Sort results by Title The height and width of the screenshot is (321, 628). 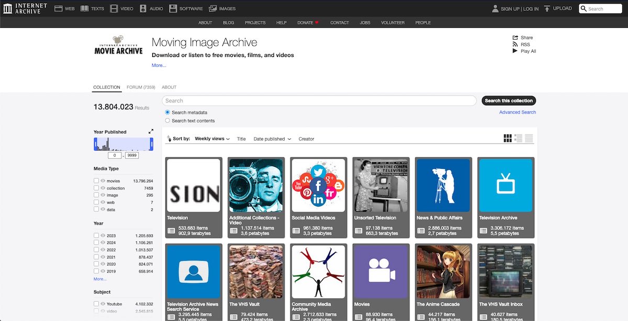(241, 139)
